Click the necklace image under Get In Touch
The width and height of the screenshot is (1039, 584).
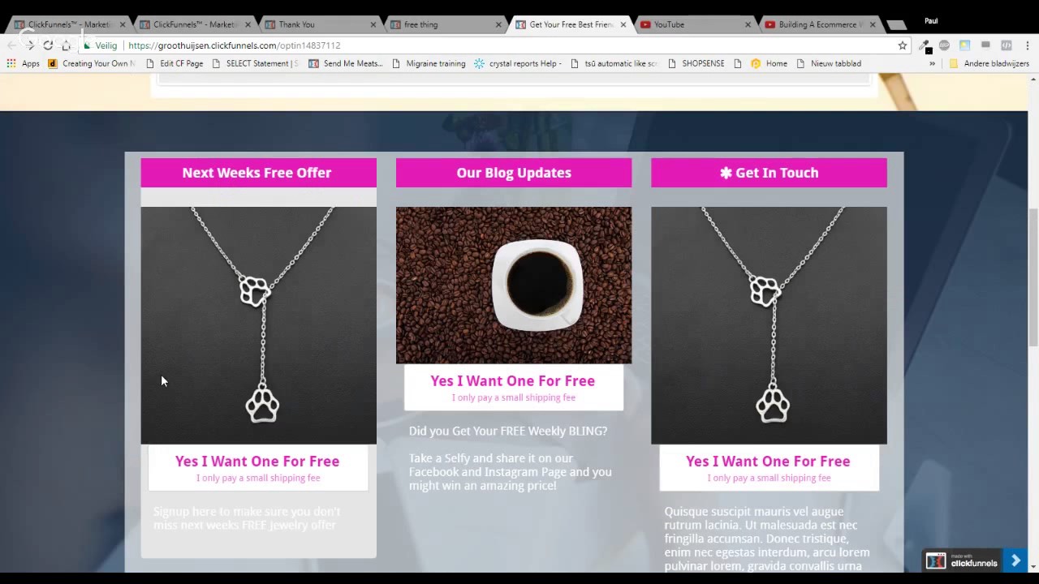pos(769,325)
